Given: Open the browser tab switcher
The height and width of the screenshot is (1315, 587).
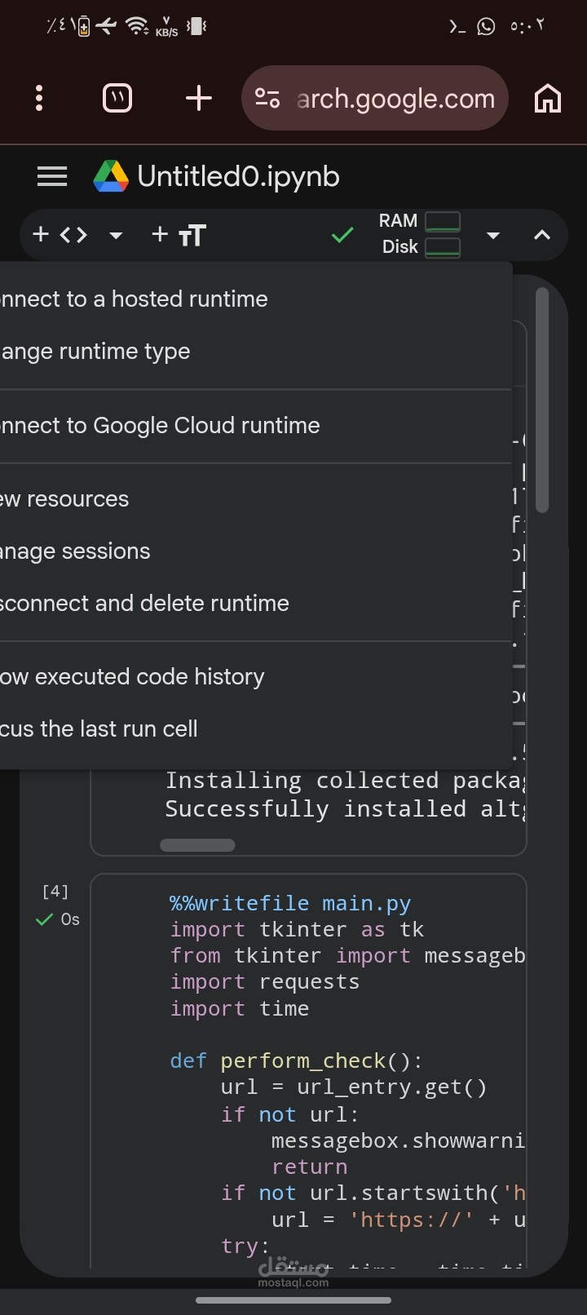Looking at the screenshot, I should point(117,99).
